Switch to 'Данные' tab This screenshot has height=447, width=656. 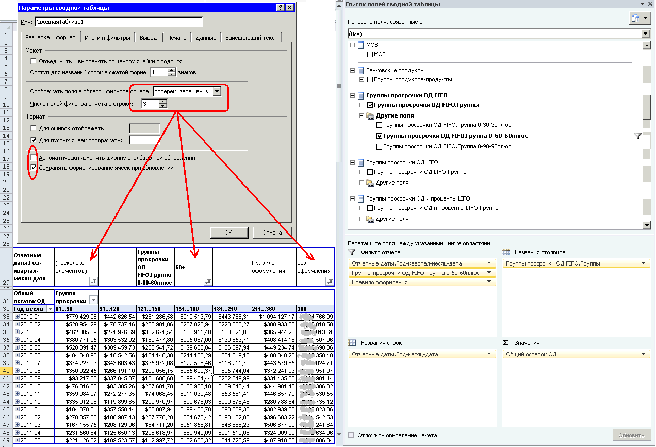pos(206,38)
